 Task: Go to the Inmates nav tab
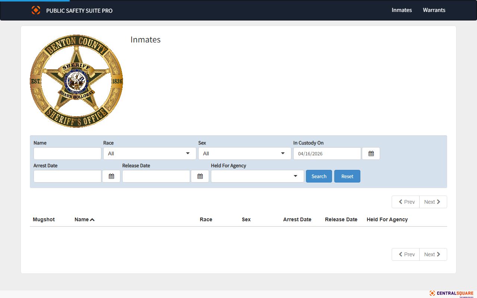click(401, 10)
